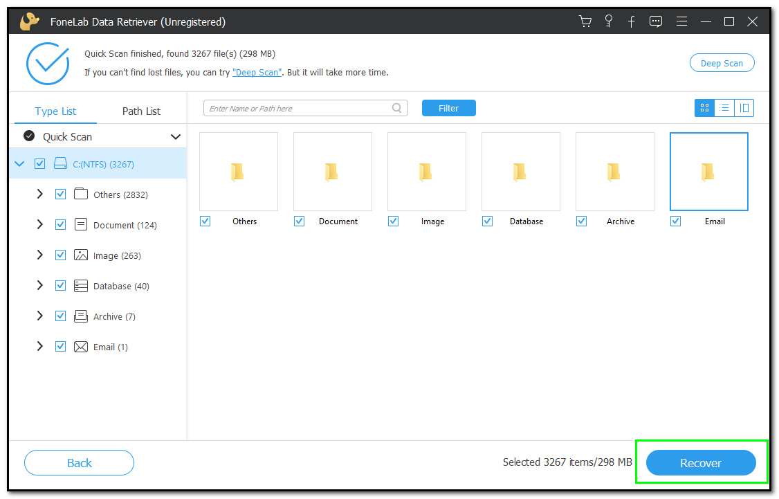Click the Database type icon in sidebar

(81, 286)
